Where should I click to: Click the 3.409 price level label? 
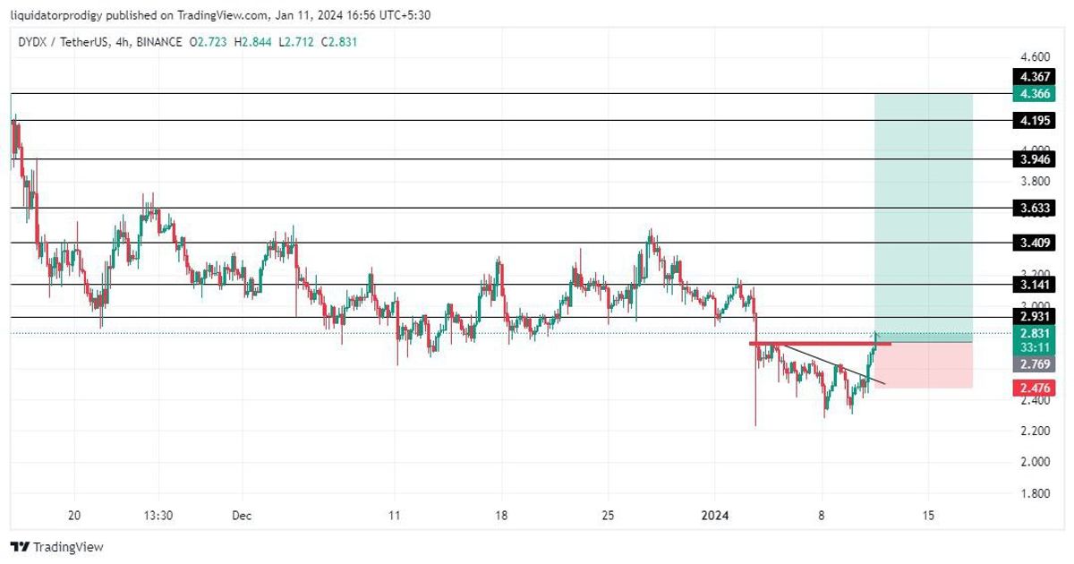click(x=1035, y=243)
